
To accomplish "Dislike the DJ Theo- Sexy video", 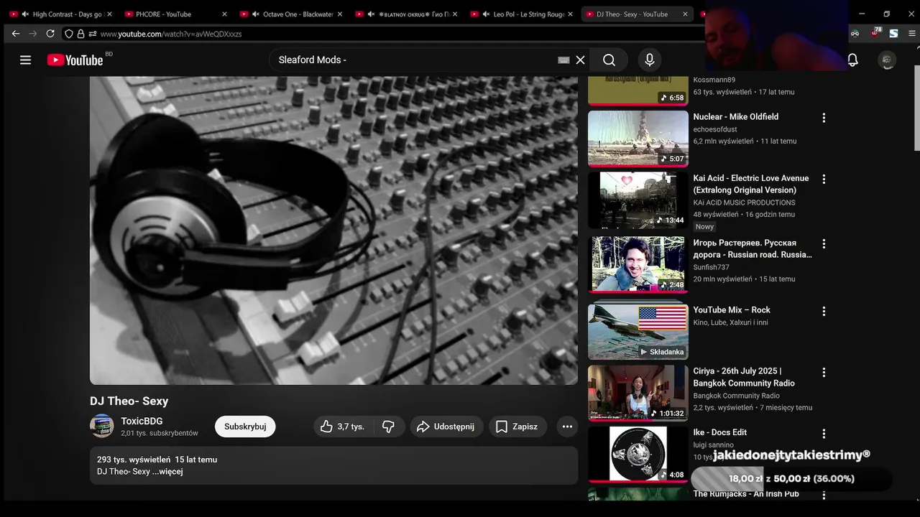I will (x=389, y=427).
